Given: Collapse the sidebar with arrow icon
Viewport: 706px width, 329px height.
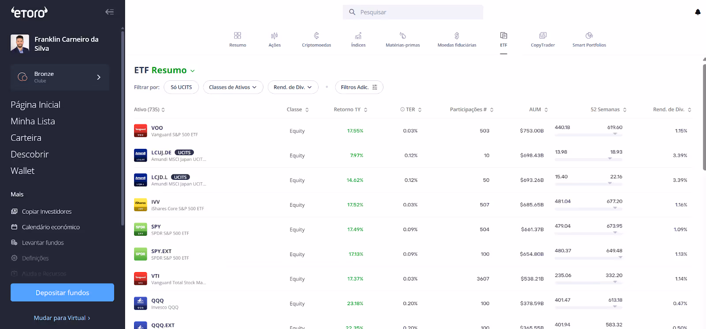Looking at the screenshot, I should (x=109, y=12).
